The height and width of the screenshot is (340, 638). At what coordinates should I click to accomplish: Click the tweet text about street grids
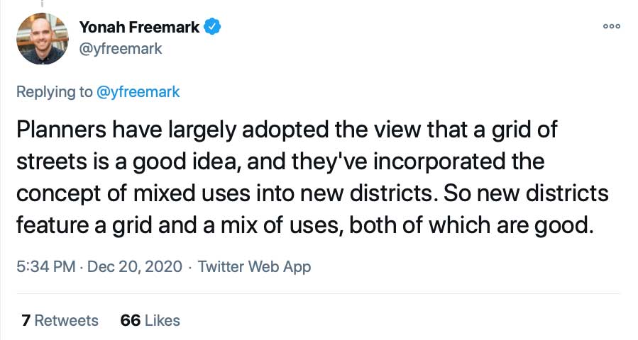tap(312, 177)
